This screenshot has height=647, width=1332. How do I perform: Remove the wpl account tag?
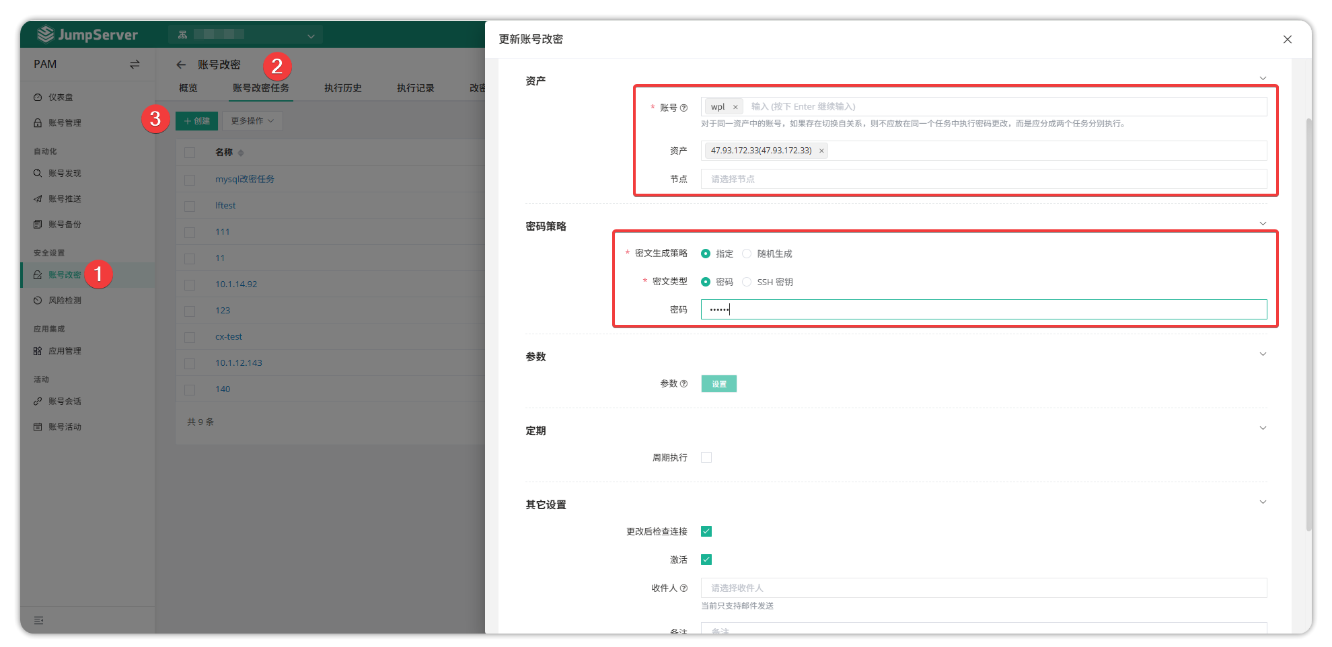pyautogui.click(x=735, y=107)
